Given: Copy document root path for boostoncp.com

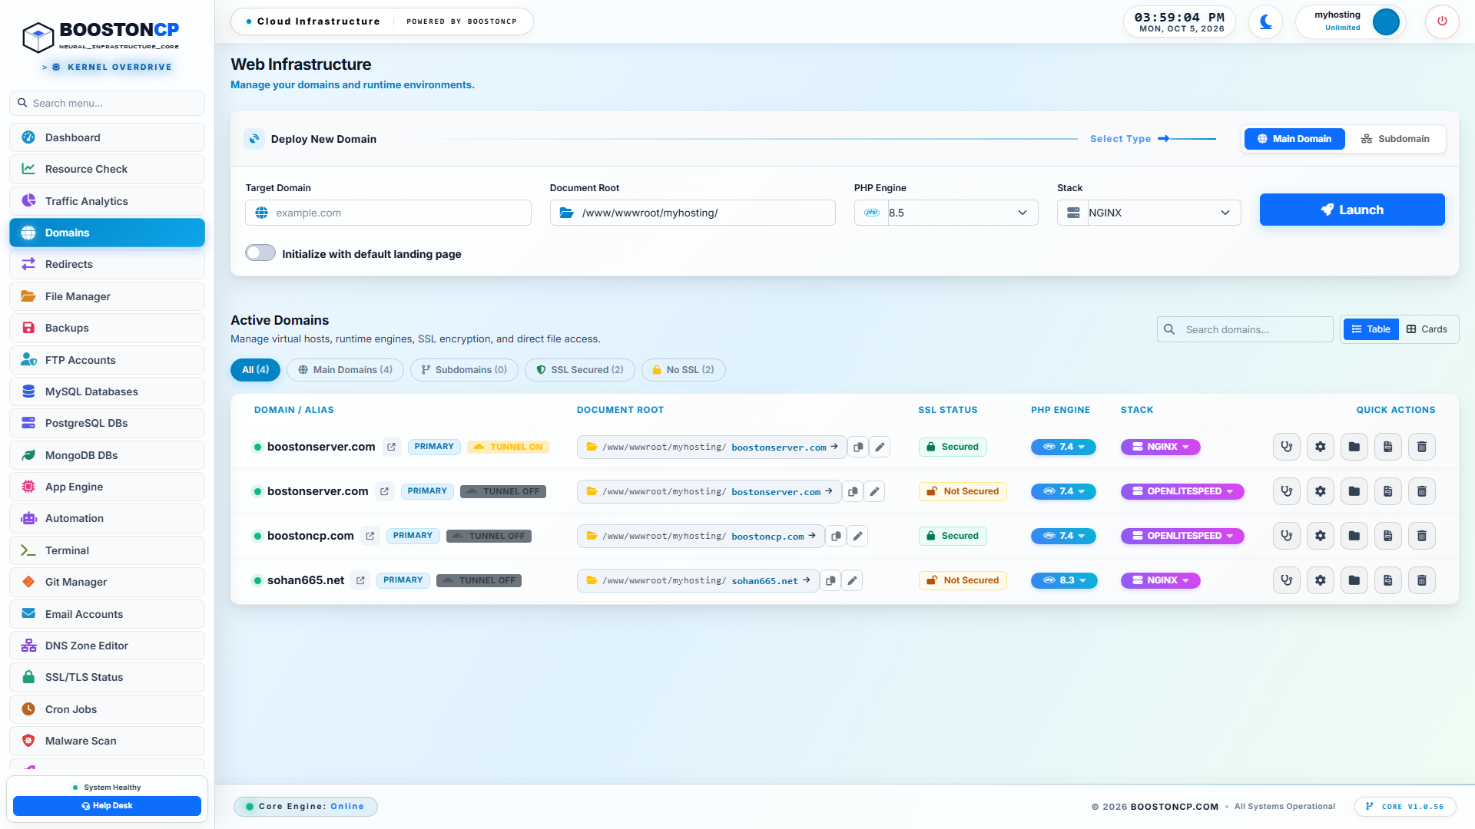Looking at the screenshot, I should click(836, 536).
